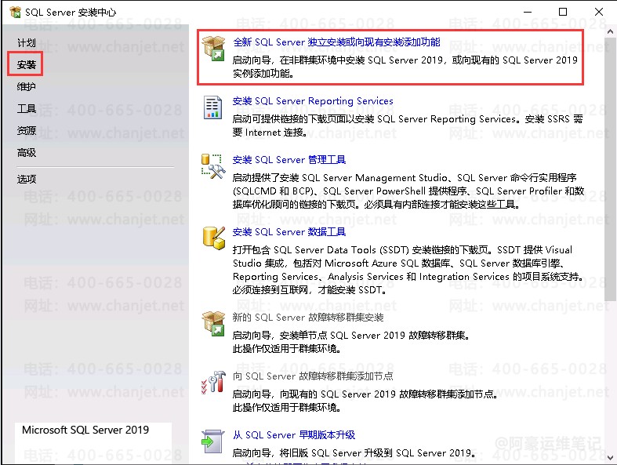Switch to the 维护 sidebar tab

[27, 86]
